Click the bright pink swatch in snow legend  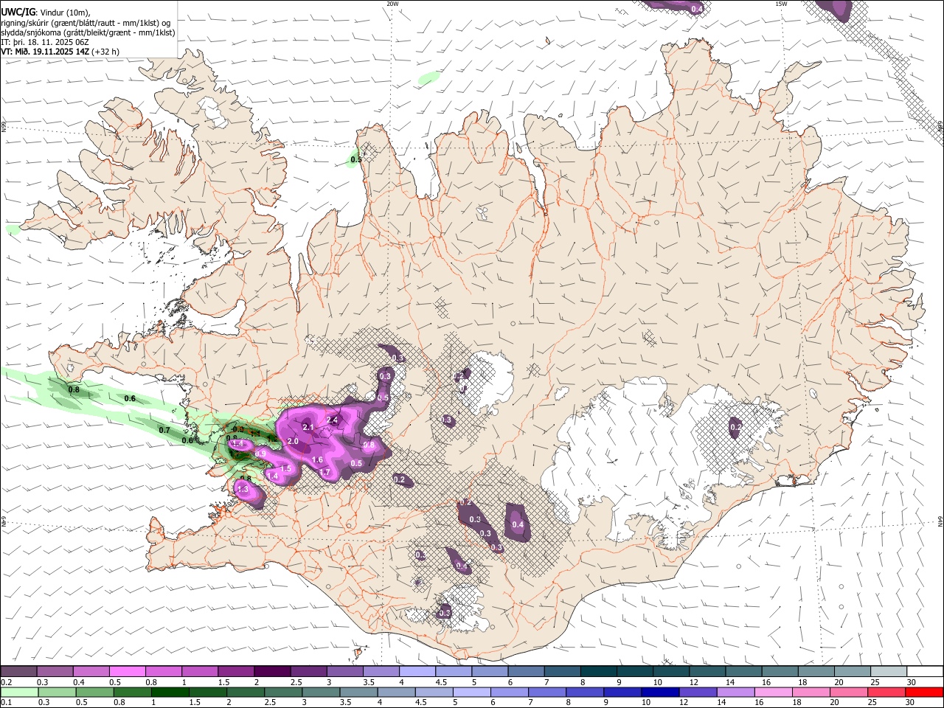127,672
